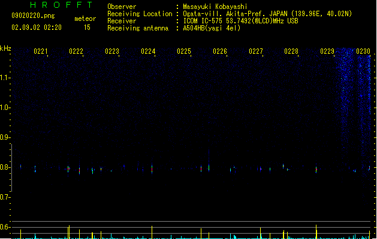Screen dimensions: 377x239
Task: Click the 0230 time marker
Action: [x=363, y=51]
